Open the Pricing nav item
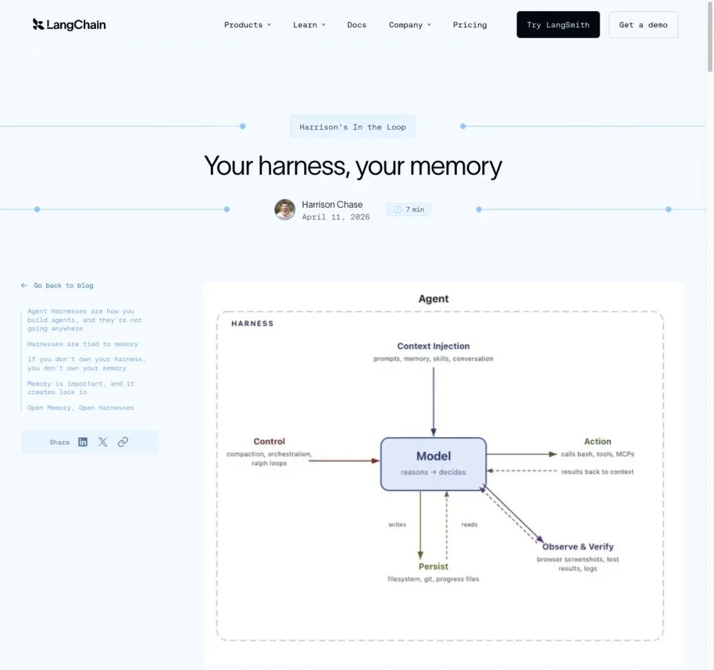 tap(470, 25)
